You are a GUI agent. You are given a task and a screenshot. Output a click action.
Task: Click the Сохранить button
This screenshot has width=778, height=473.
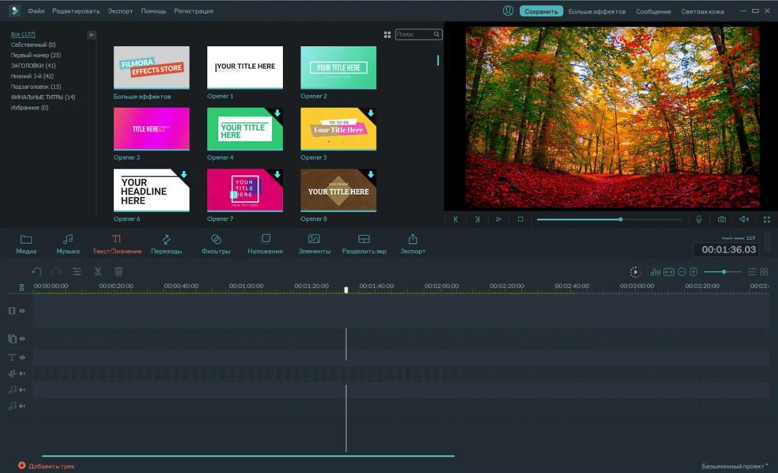coord(541,11)
